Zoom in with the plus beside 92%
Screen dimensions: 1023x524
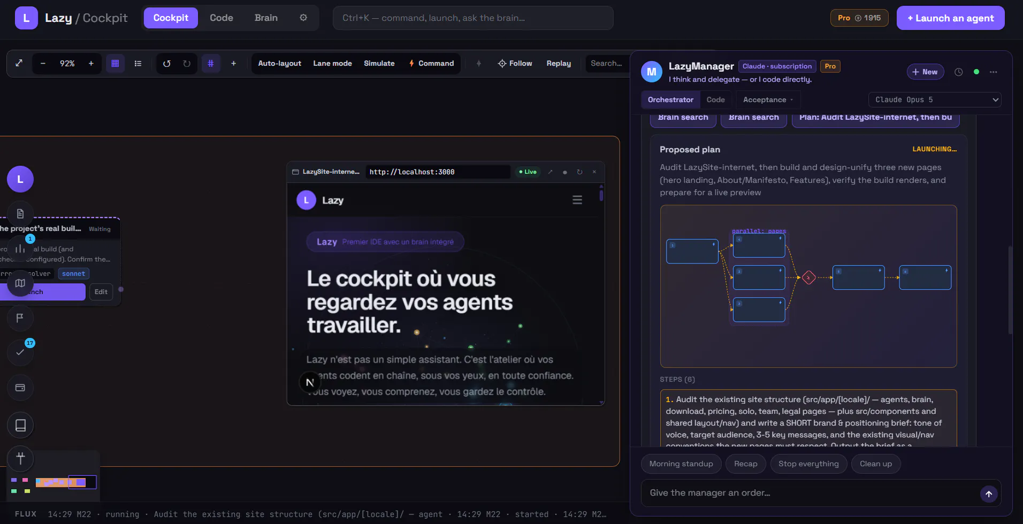(x=91, y=63)
